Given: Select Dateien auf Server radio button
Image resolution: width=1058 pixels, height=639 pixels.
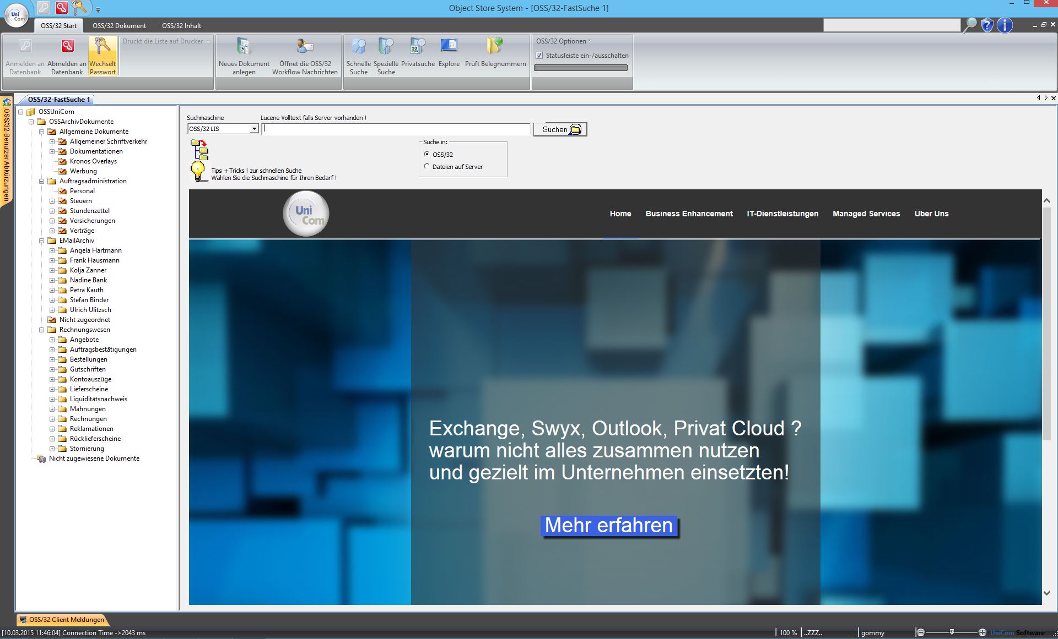Looking at the screenshot, I should (427, 166).
